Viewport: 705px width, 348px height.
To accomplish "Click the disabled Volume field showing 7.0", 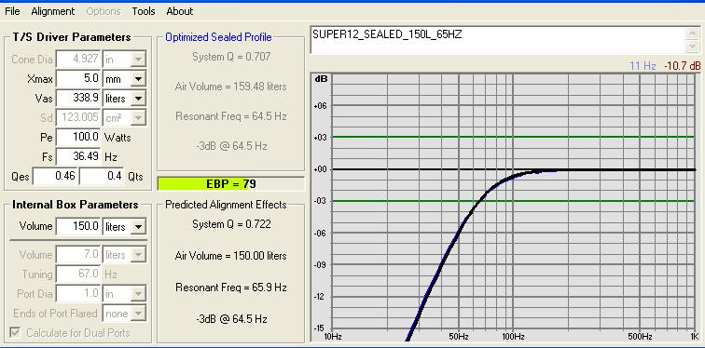I will (x=78, y=255).
